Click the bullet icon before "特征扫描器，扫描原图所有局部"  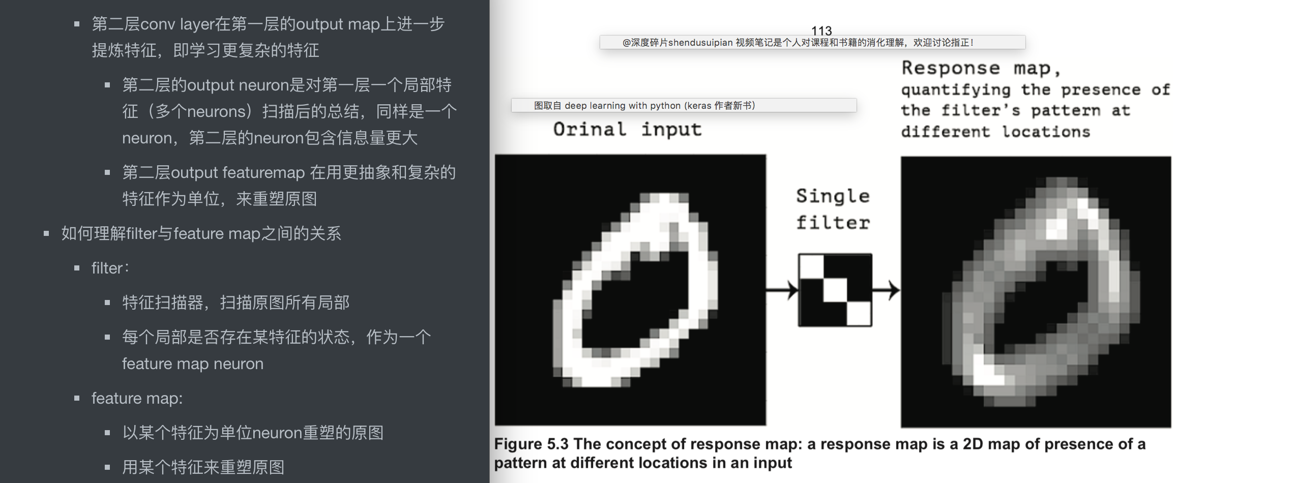point(107,303)
